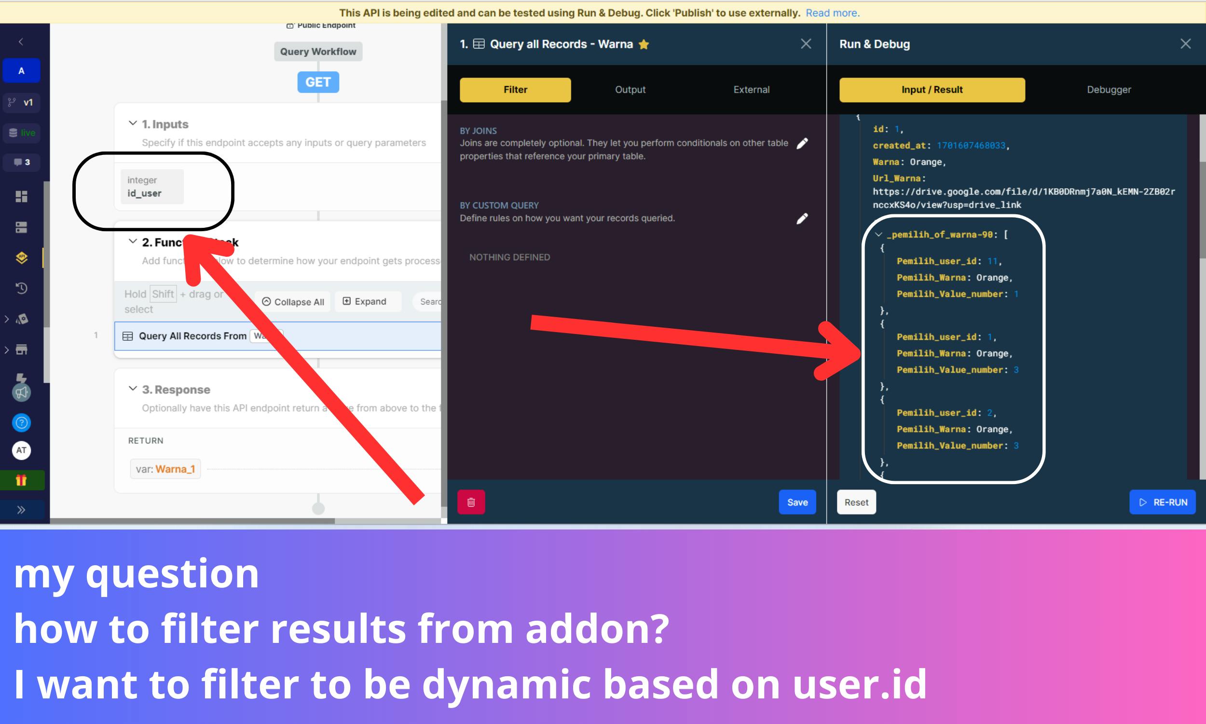Screen dimensions: 1206x724
Task: Collapse the 1. Inputs section
Action: pos(133,124)
